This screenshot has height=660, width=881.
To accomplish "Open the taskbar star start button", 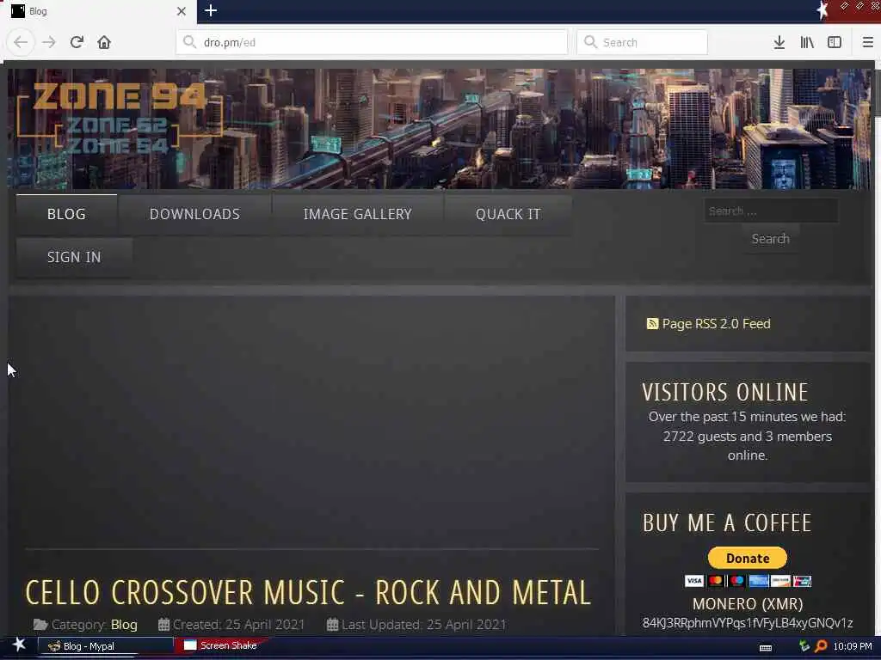I will [x=19, y=645].
